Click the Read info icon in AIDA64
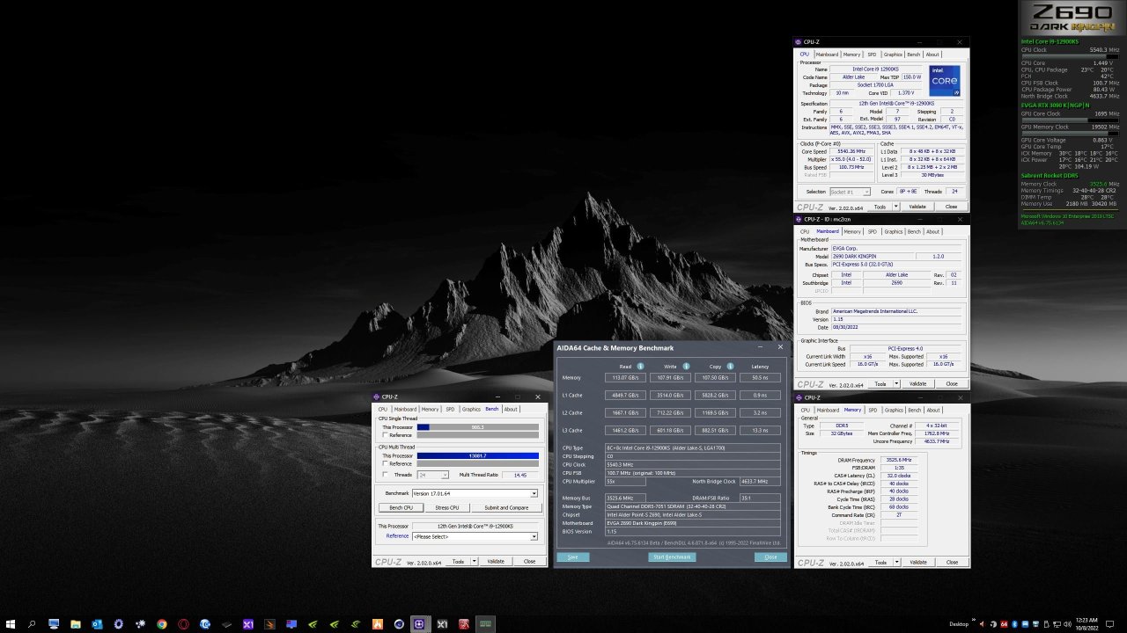The width and height of the screenshot is (1127, 633). pyautogui.click(x=640, y=367)
